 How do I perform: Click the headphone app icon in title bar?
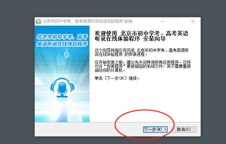[38, 21]
